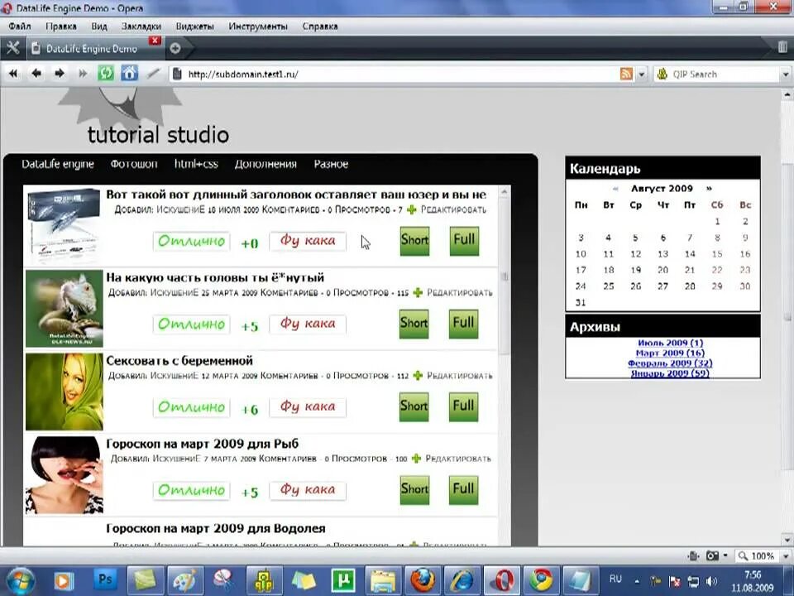Click the Fast Forward navigation button
The image size is (794, 596).
pyautogui.click(x=83, y=74)
